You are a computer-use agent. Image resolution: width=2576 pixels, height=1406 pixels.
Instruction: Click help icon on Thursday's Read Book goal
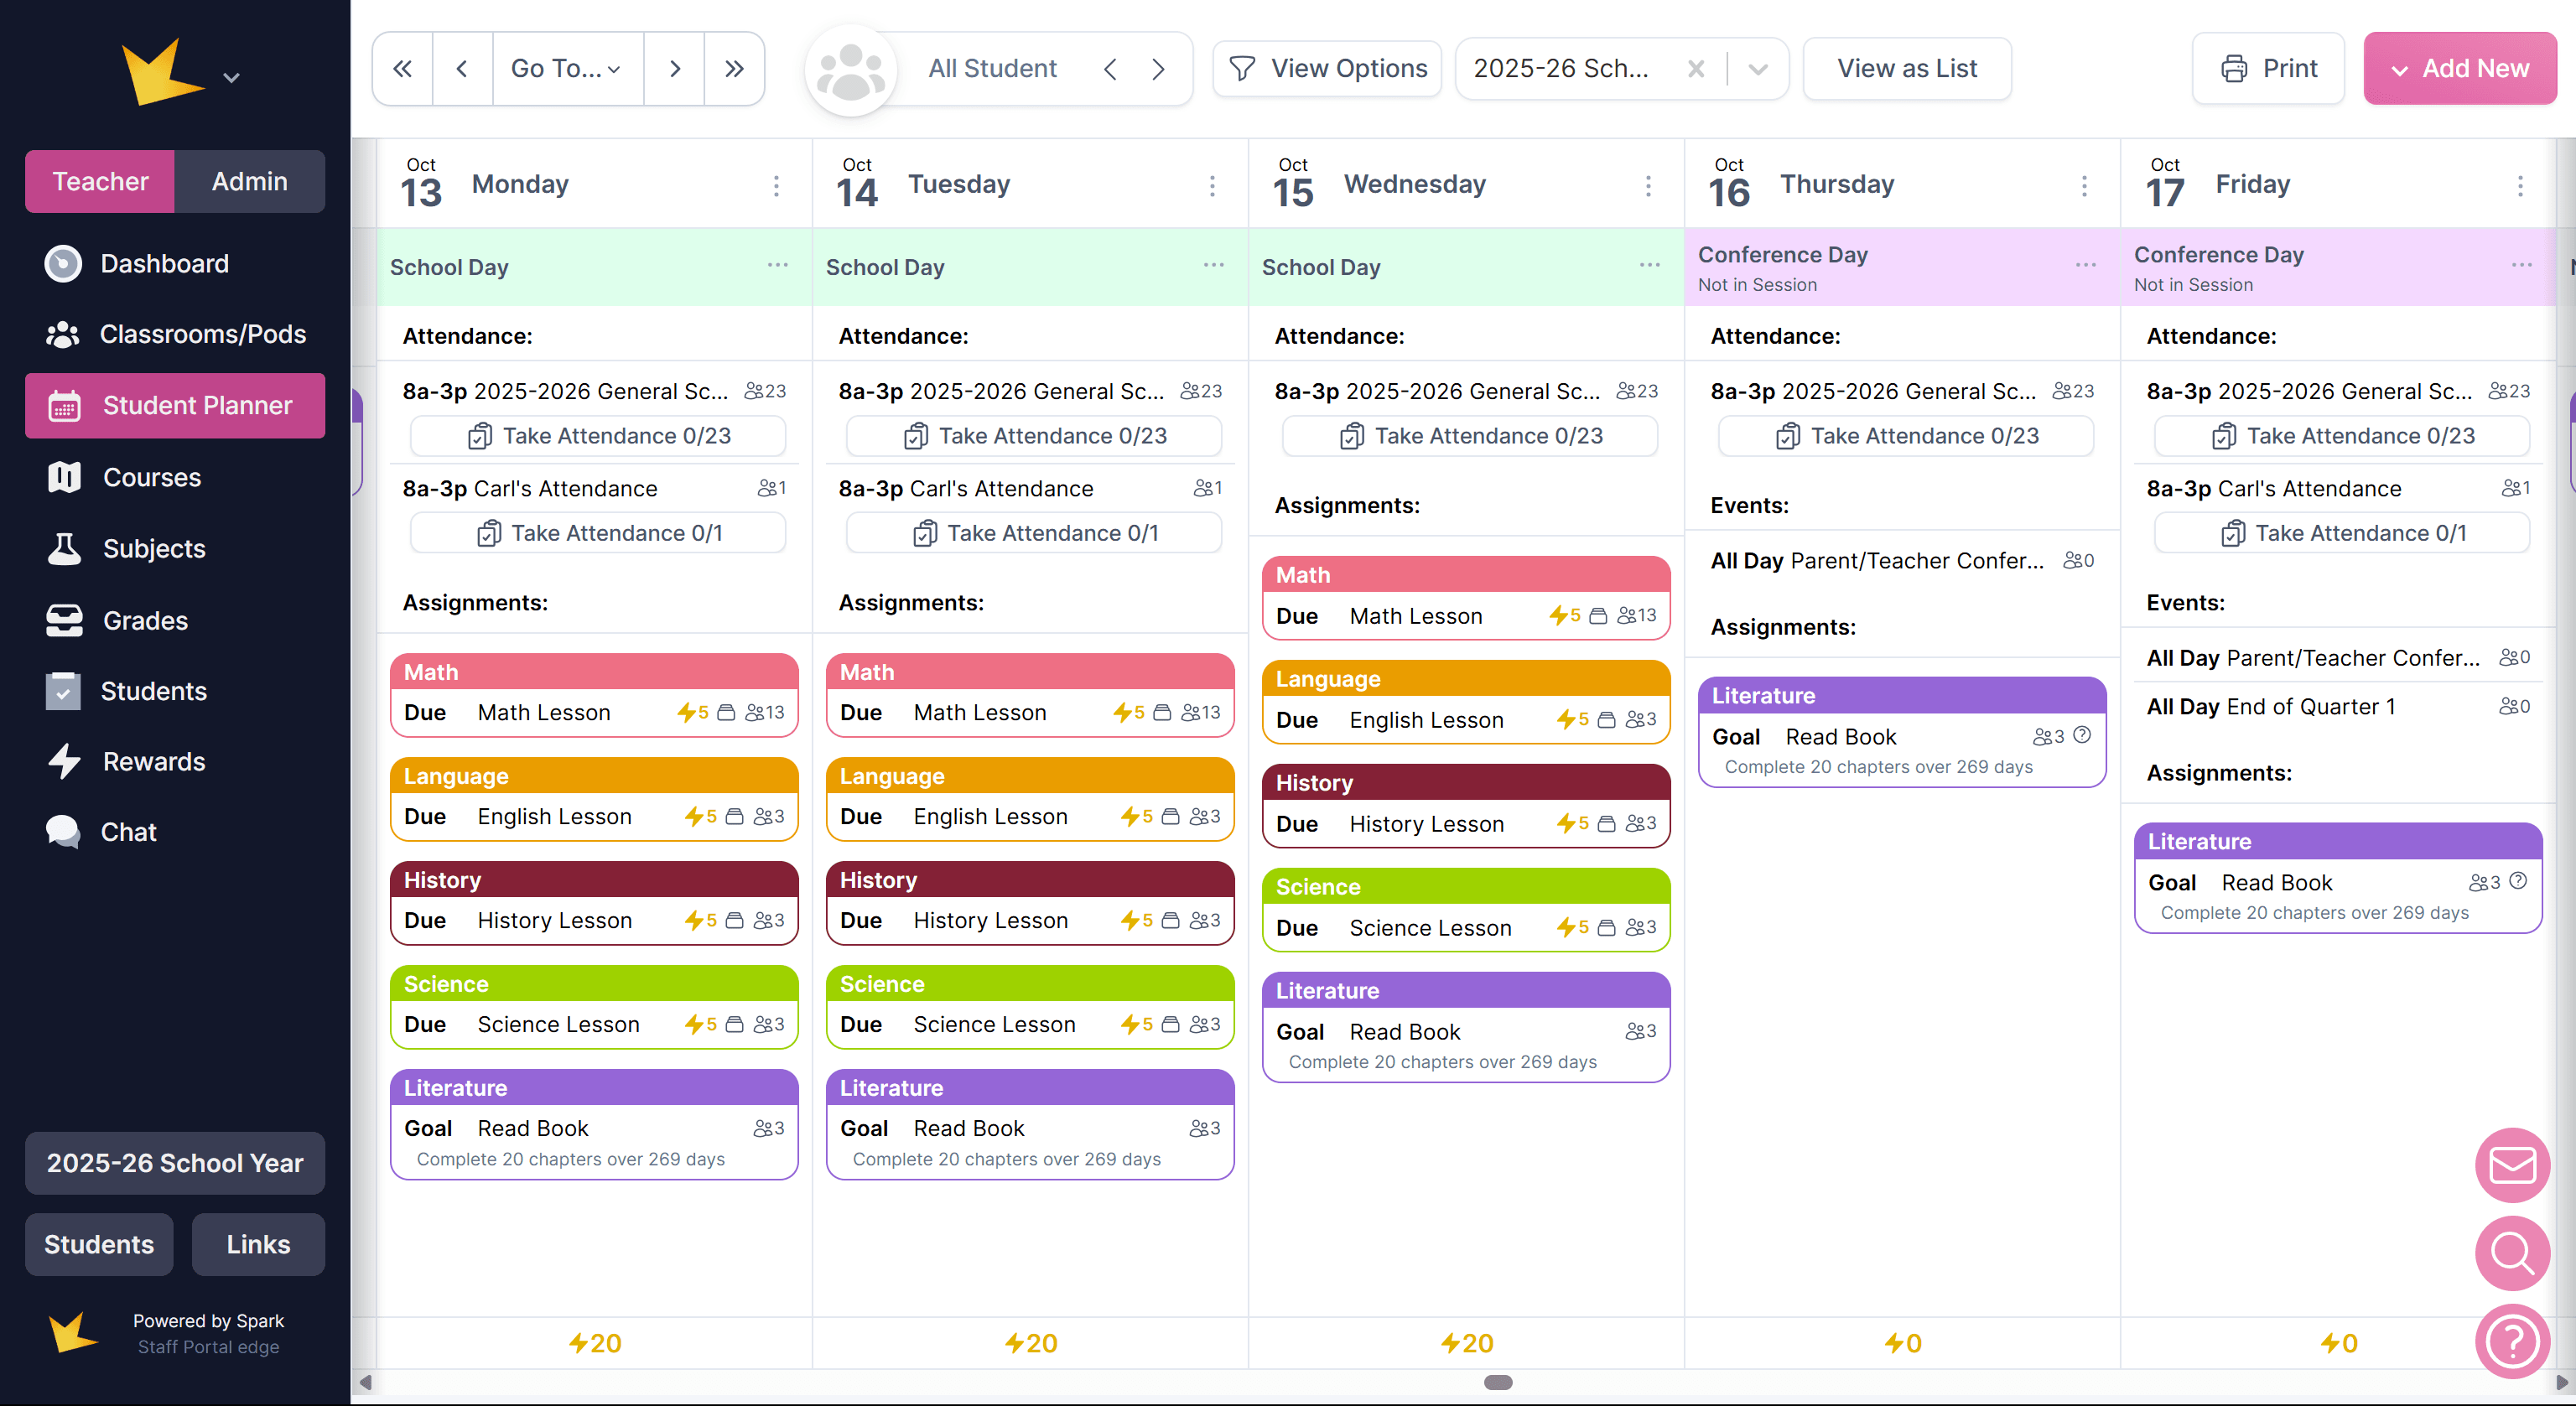[2082, 735]
